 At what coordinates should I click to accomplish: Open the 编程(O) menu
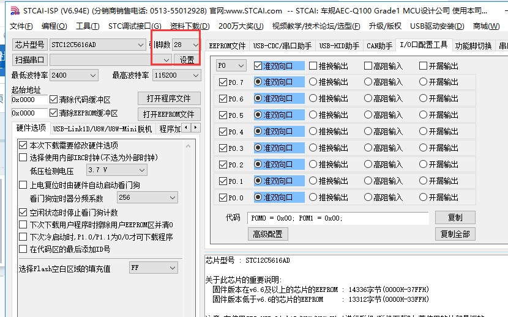coord(54,26)
